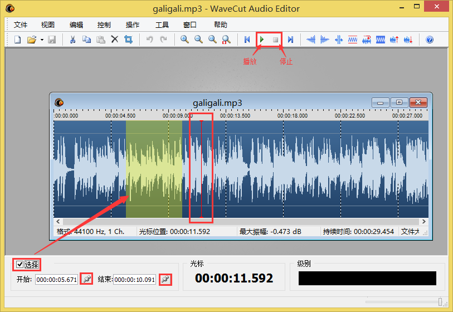Open the 操作 menu

pyautogui.click(x=133, y=25)
